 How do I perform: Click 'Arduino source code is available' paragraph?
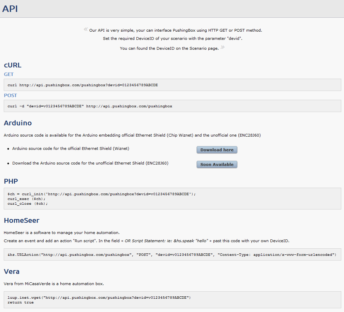pos(132,135)
